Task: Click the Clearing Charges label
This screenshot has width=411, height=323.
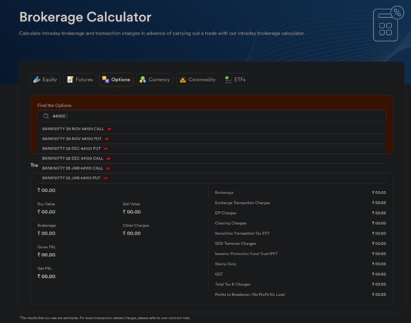Action: click(x=230, y=223)
